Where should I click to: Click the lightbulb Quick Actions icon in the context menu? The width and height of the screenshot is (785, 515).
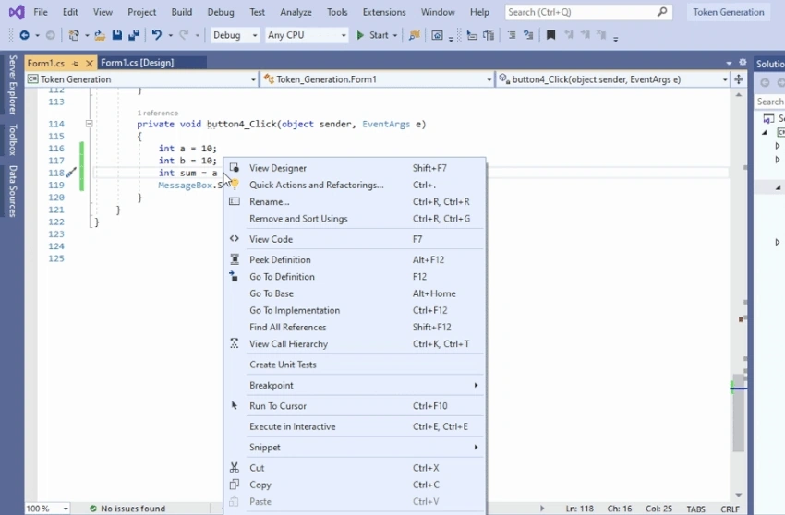(235, 185)
